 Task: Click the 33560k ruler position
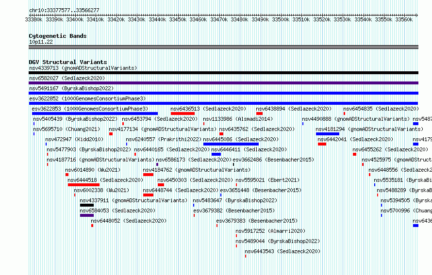pyautogui.click(x=404, y=19)
